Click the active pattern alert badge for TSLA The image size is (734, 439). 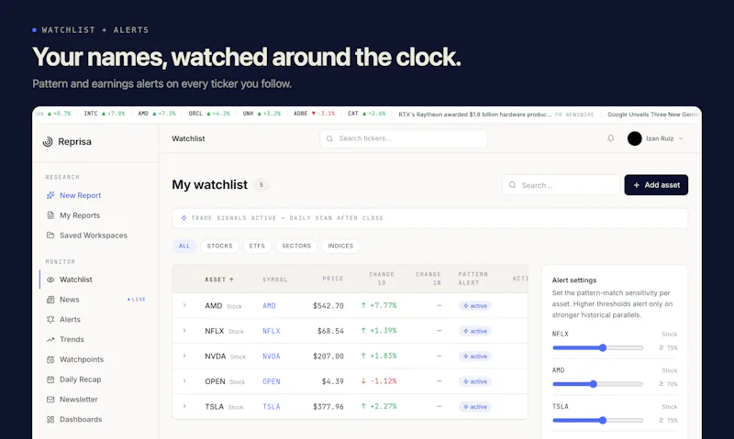475,407
